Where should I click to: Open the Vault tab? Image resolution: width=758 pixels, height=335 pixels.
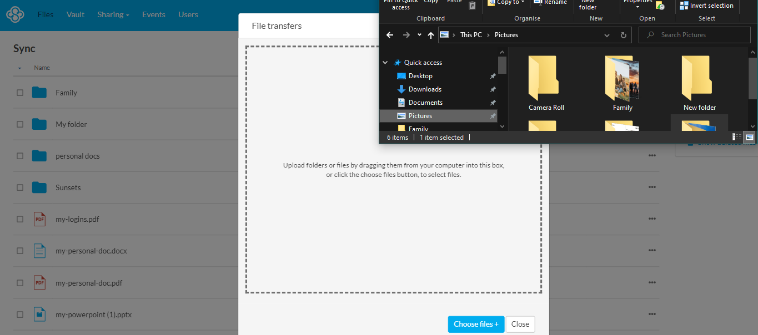click(x=76, y=14)
